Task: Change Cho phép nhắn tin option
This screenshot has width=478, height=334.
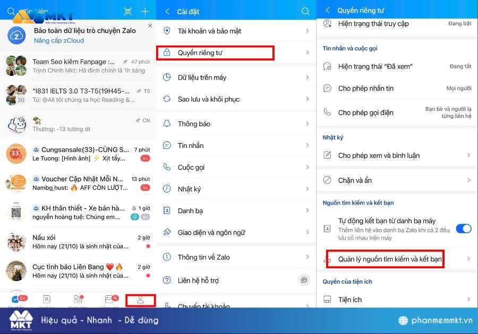Action: tap(397, 88)
